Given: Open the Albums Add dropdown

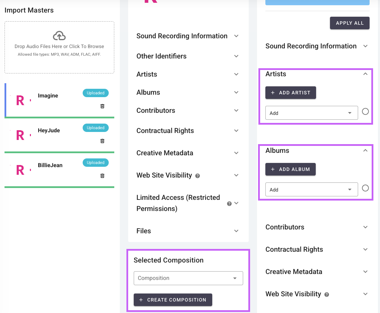Looking at the screenshot, I should pos(311,190).
